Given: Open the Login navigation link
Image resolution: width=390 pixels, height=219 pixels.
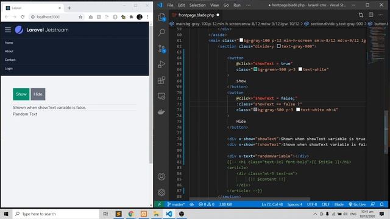Looking at the screenshot, I should pos(9,68).
